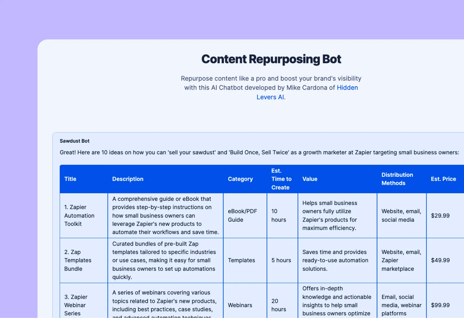Click the Title column header
464x318 pixels.
(70, 179)
